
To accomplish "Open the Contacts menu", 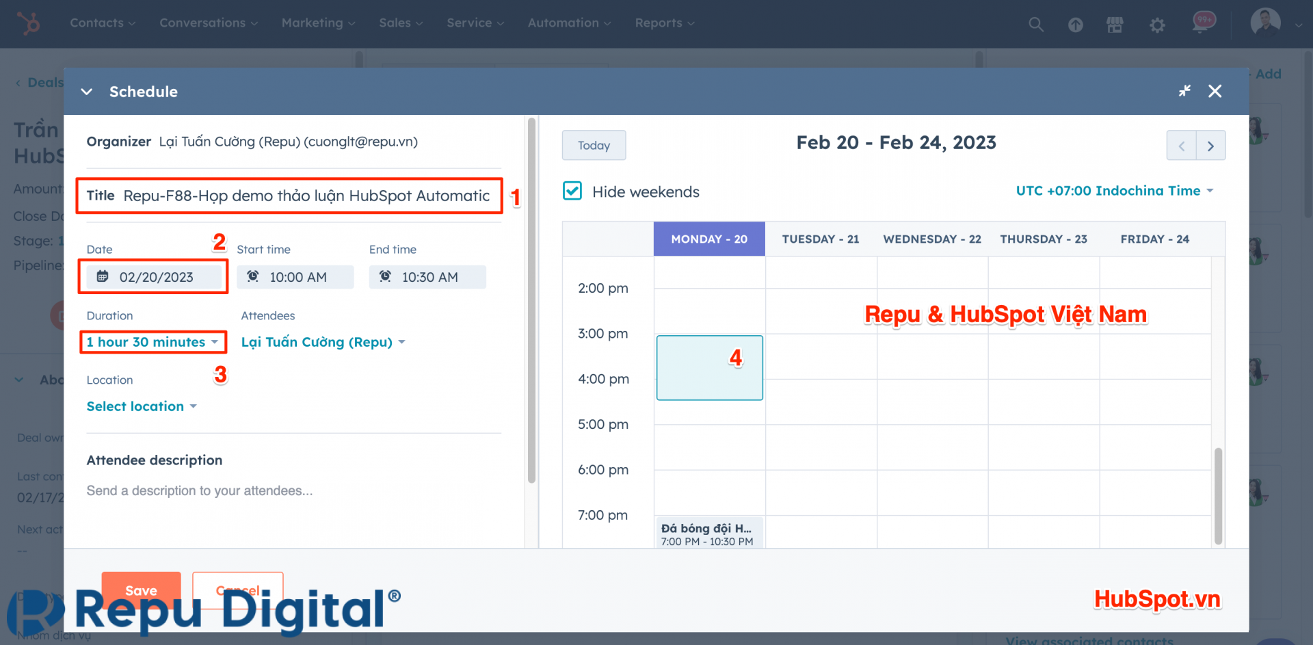I will [x=103, y=23].
